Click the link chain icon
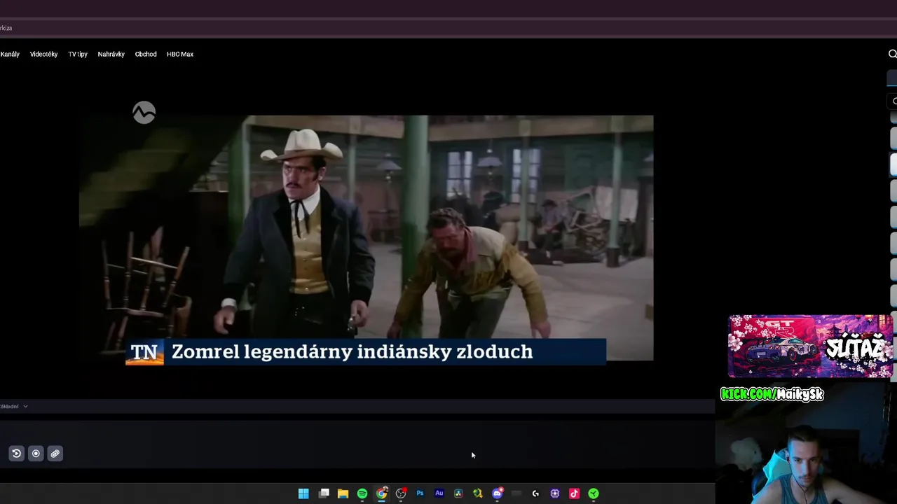The image size is (897, 504). coord(55,454)
